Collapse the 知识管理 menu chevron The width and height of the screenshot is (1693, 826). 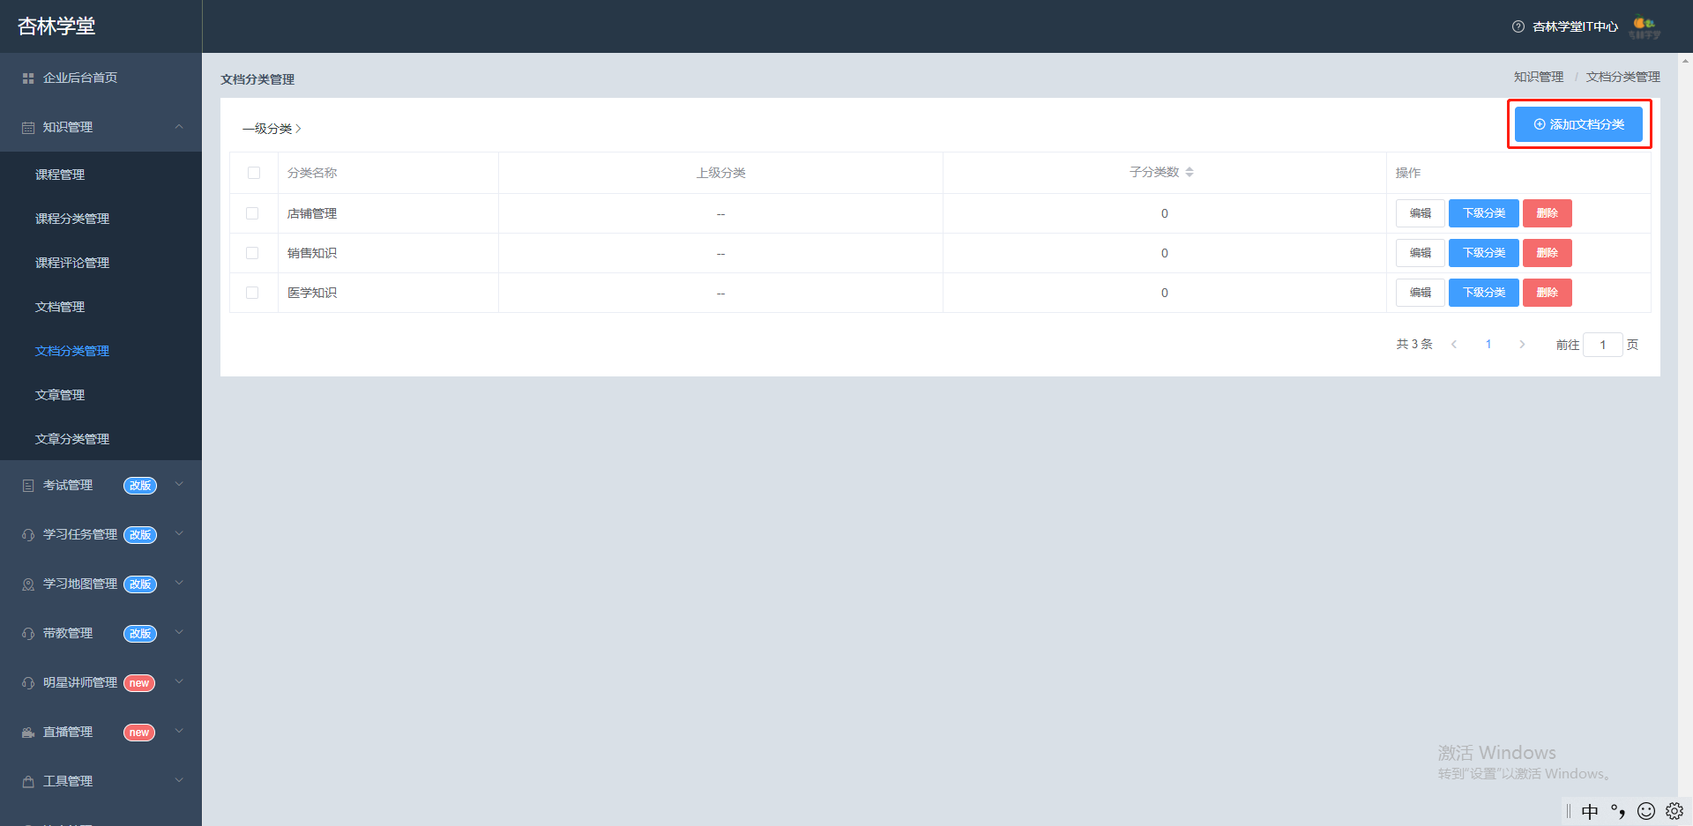[x=179, y=127]
